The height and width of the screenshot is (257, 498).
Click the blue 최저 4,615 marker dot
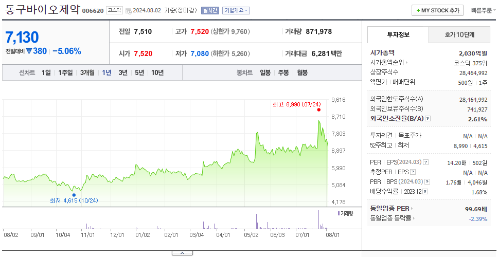pyautogui.click(x=74, y=195)
